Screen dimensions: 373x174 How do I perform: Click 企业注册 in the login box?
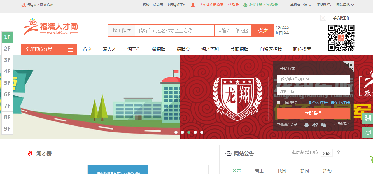(x=340, y=103)
